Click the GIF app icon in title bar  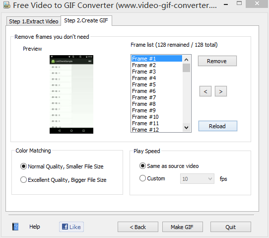pyautogui.click(x=6, y=5)
